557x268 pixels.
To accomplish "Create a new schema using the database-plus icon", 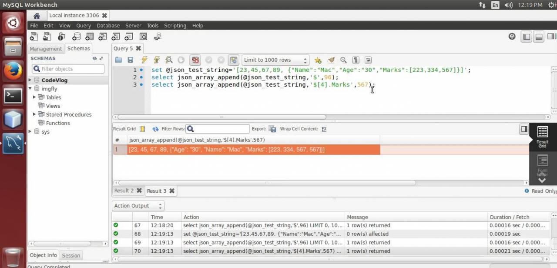I will (76, 37).
